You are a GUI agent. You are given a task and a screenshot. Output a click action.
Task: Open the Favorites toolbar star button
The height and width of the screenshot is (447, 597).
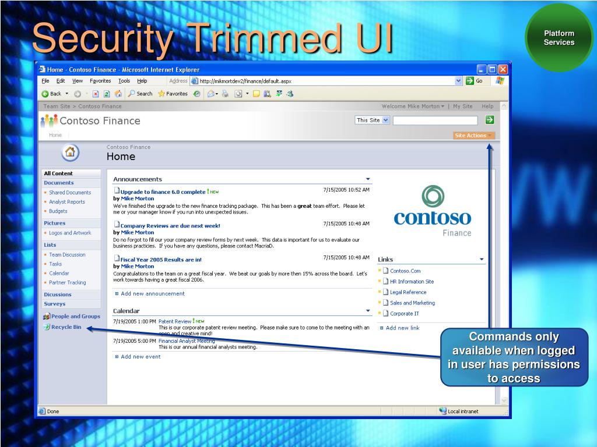[173, 94]
